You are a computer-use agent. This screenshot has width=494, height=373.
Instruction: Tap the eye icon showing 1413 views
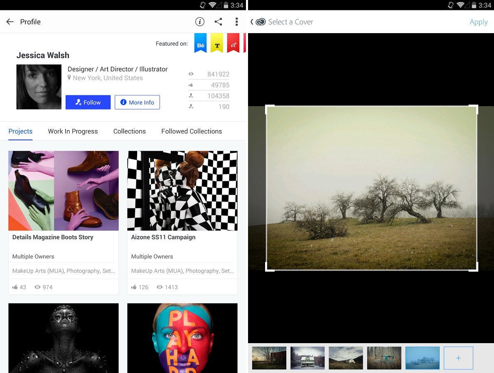pyautogui.click(x=160, y=287)
